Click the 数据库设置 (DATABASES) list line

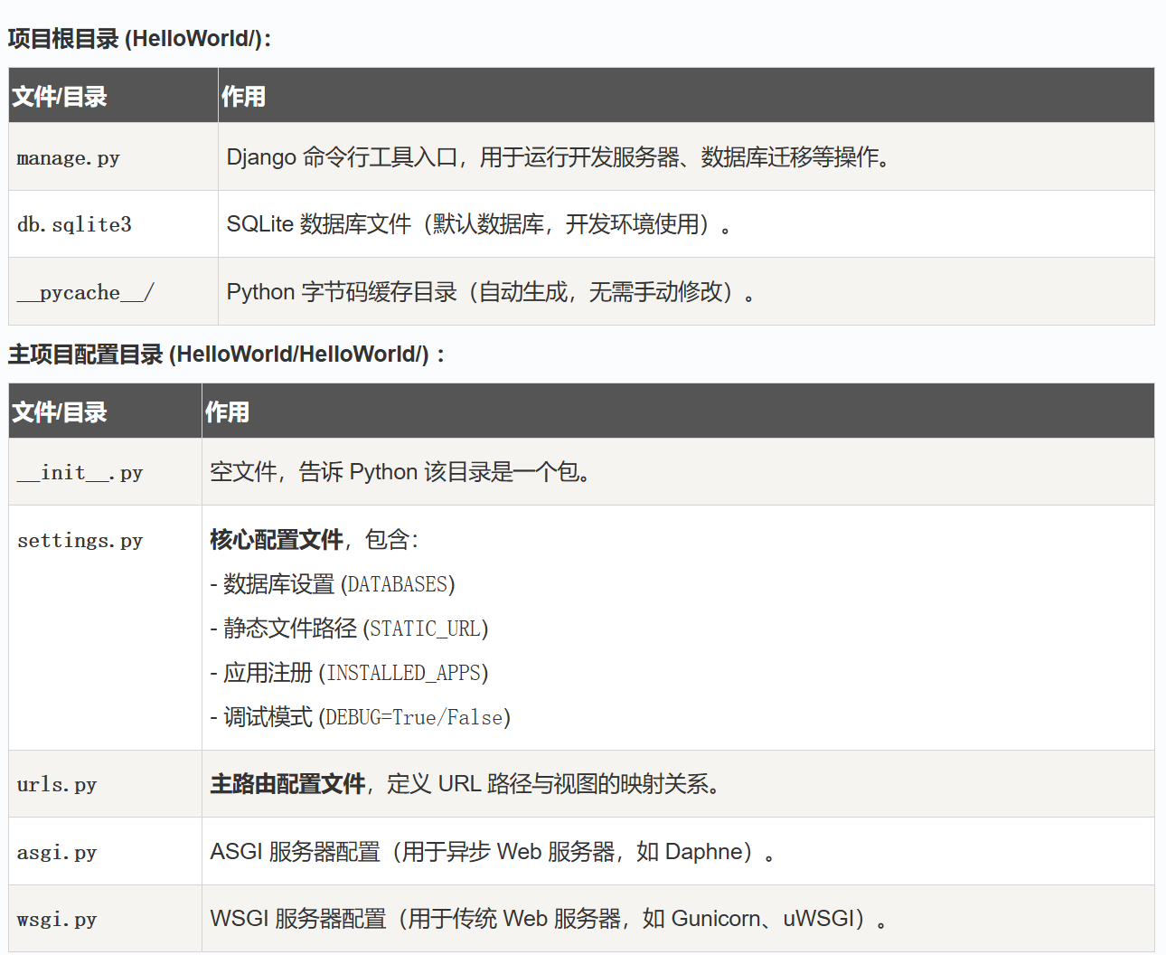[x=333, y=585]
